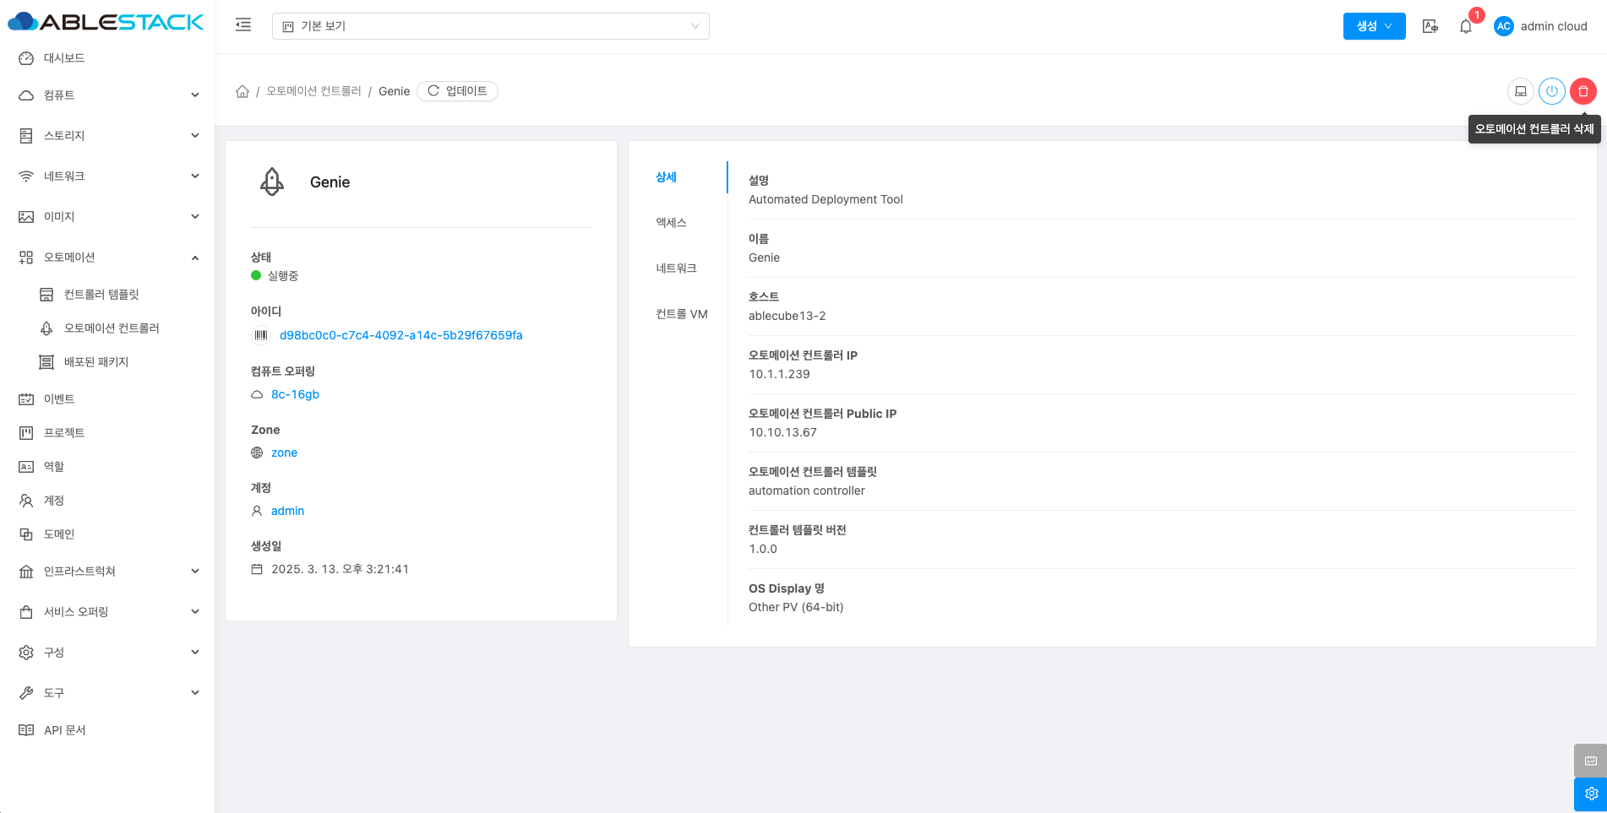
Task: Click the blue settings gear at bottom right
Action: tap(1590, 794)
